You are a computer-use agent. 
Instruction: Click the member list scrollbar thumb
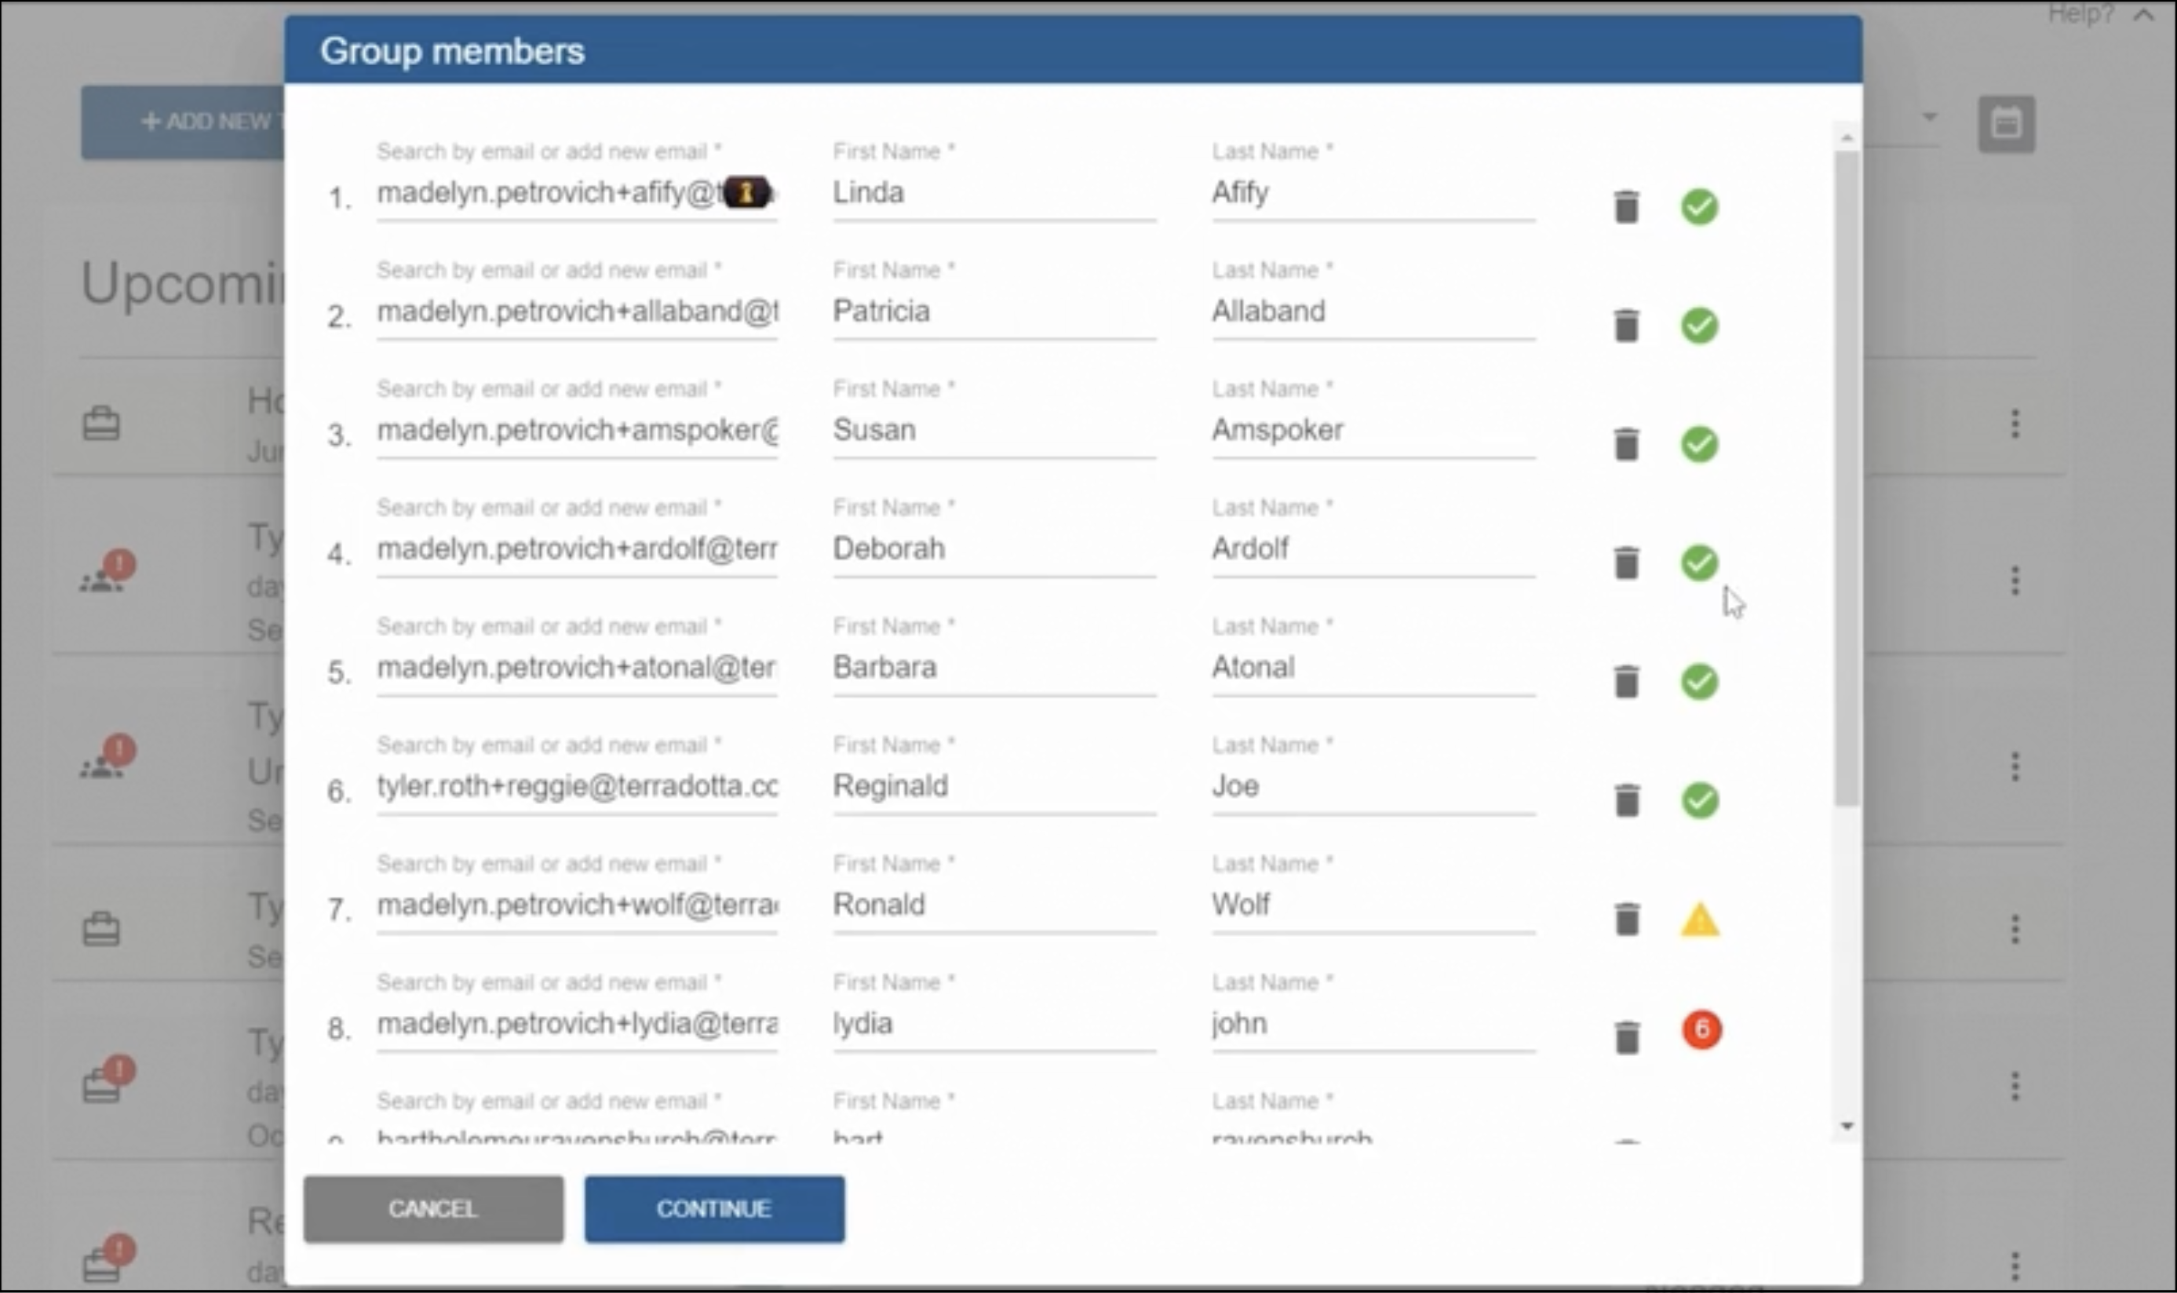1846,478
